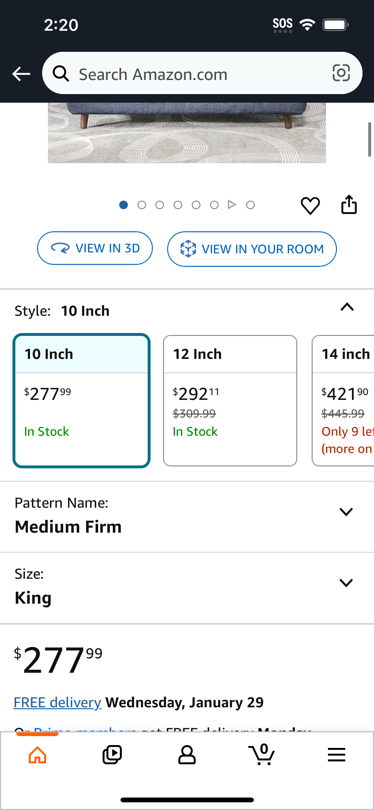Add item to wishlist with heart icon
The height and width of the screenshot is (810, 374).
tap(310, 205)
